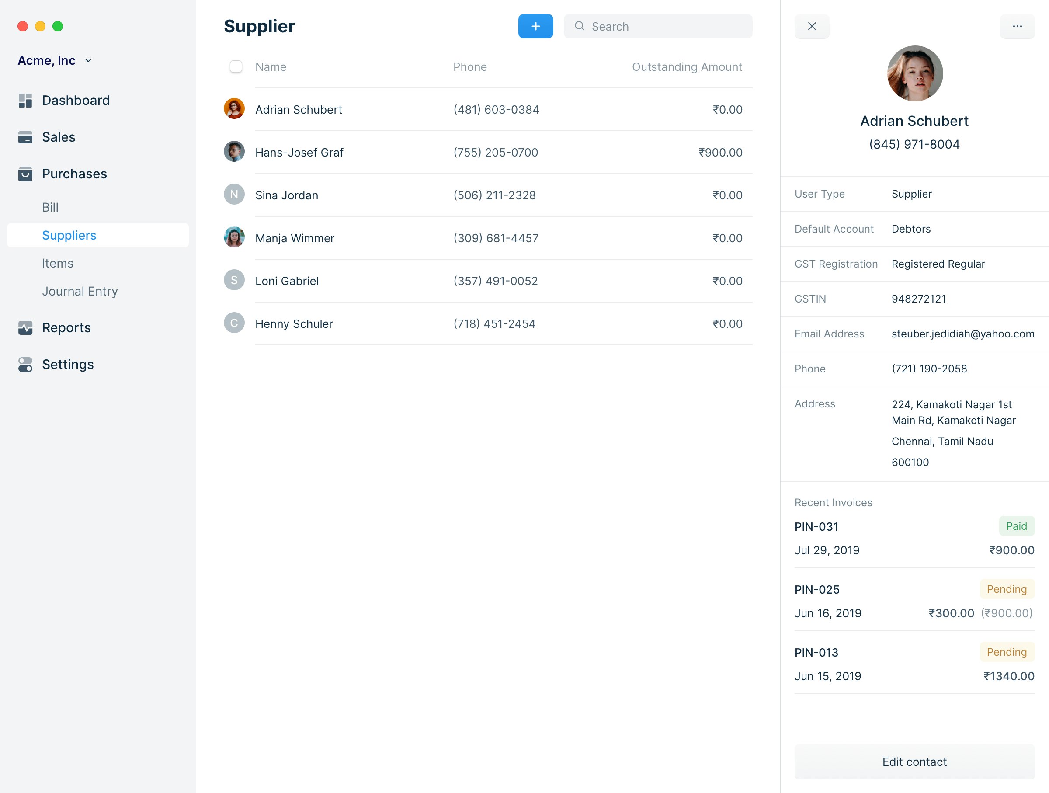Open the Bill submenu item

coord(50,207)
